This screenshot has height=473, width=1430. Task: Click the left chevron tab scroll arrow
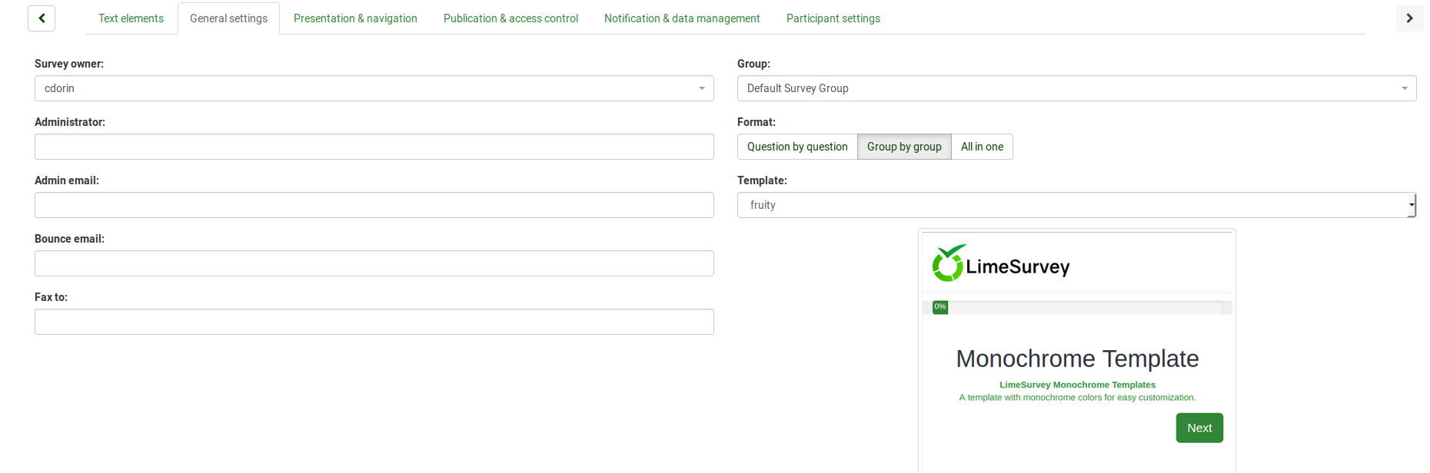coord(42,18)
